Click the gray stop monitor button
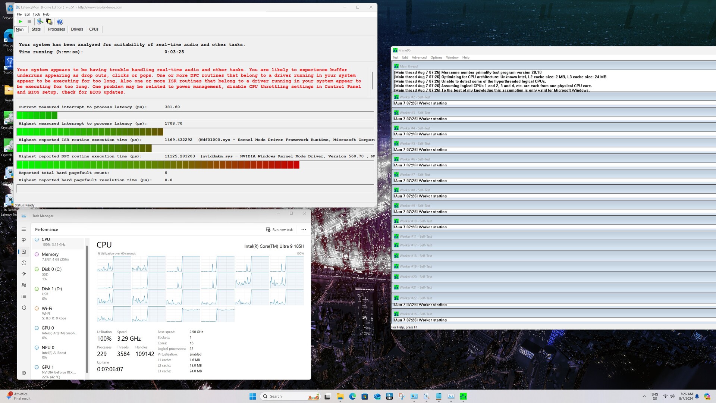 pos(29,22)
